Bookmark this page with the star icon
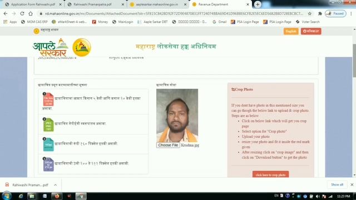 pos(310,13)
